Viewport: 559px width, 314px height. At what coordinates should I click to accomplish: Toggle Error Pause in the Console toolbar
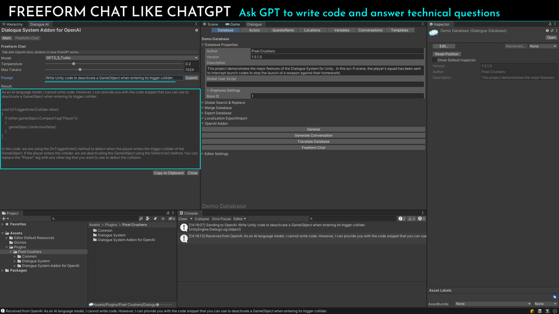tap(221, 219)
